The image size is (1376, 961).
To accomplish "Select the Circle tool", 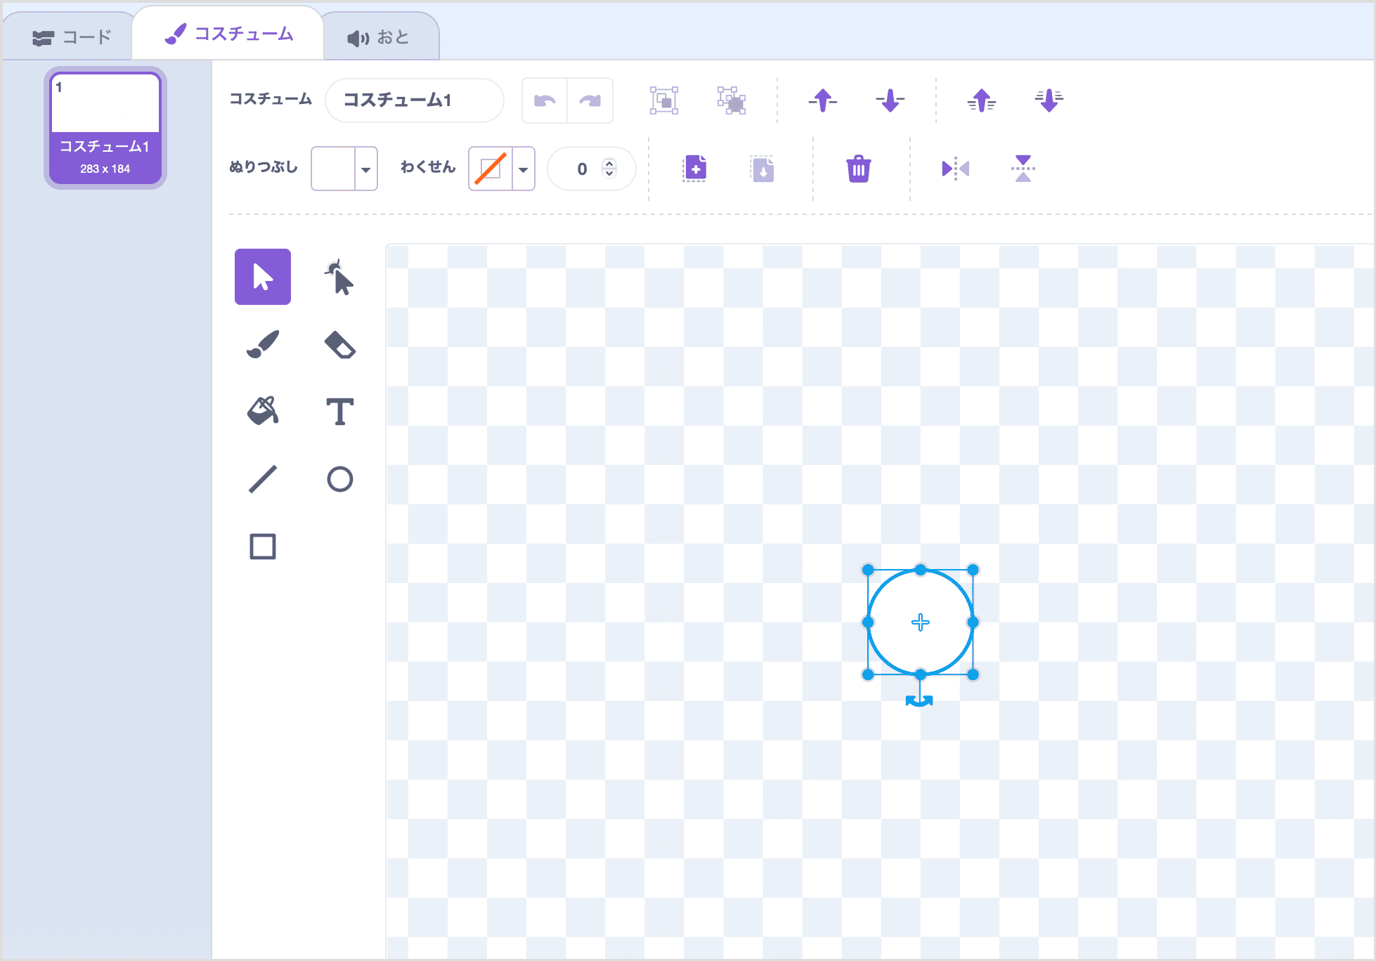I will coord(339,479).
